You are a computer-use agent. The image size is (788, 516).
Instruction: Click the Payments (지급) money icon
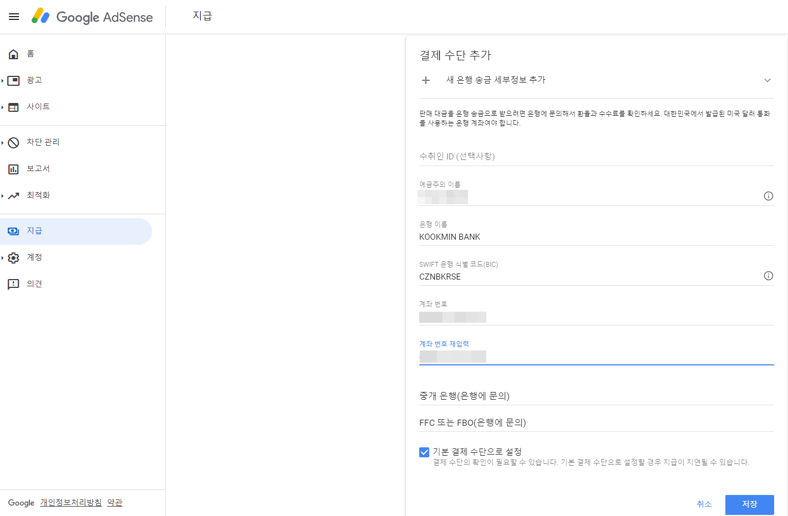[x=14, y=231]
